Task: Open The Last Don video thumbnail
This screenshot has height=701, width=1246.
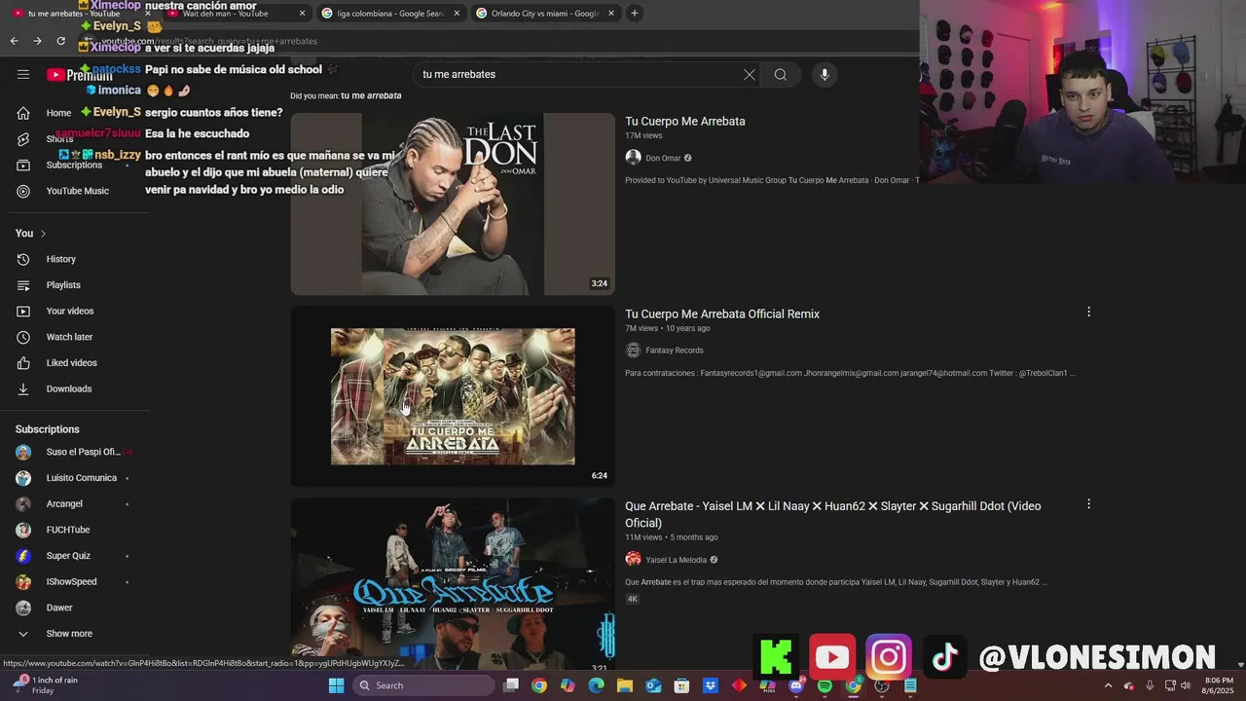Action: point(453,203)
